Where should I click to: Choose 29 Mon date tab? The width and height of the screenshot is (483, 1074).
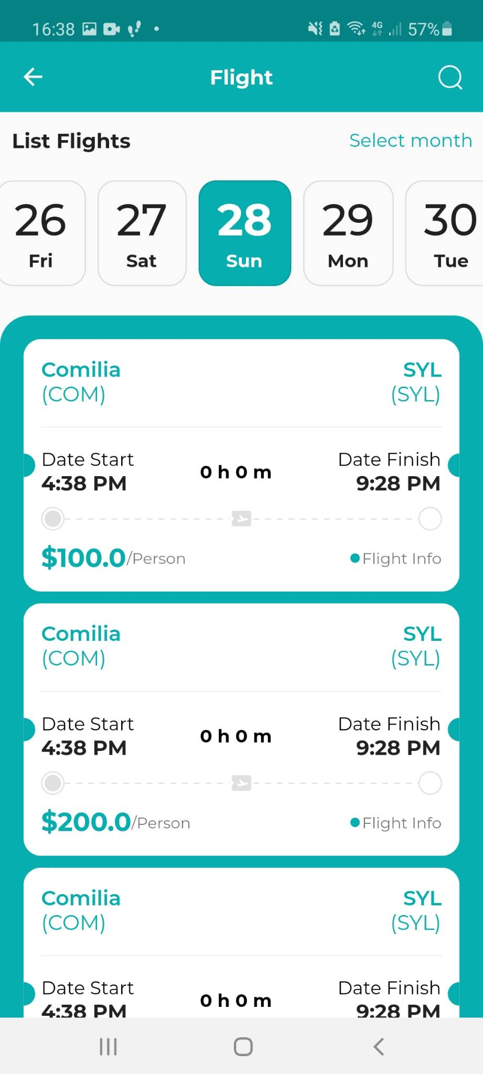348,233
